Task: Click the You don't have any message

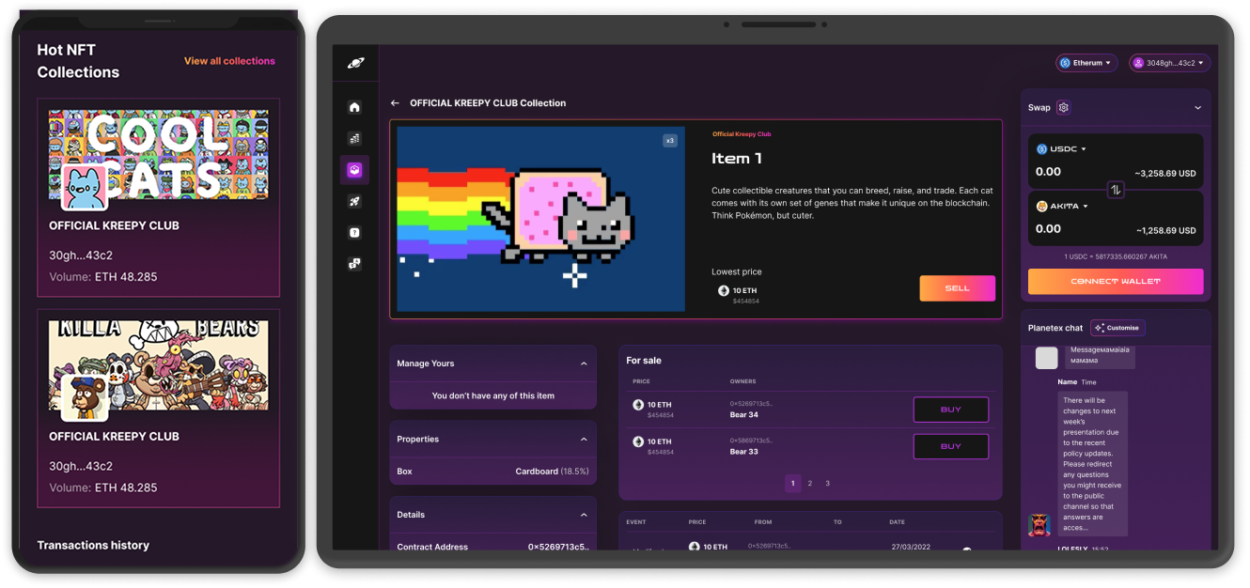Action: [x=492, y=395]
